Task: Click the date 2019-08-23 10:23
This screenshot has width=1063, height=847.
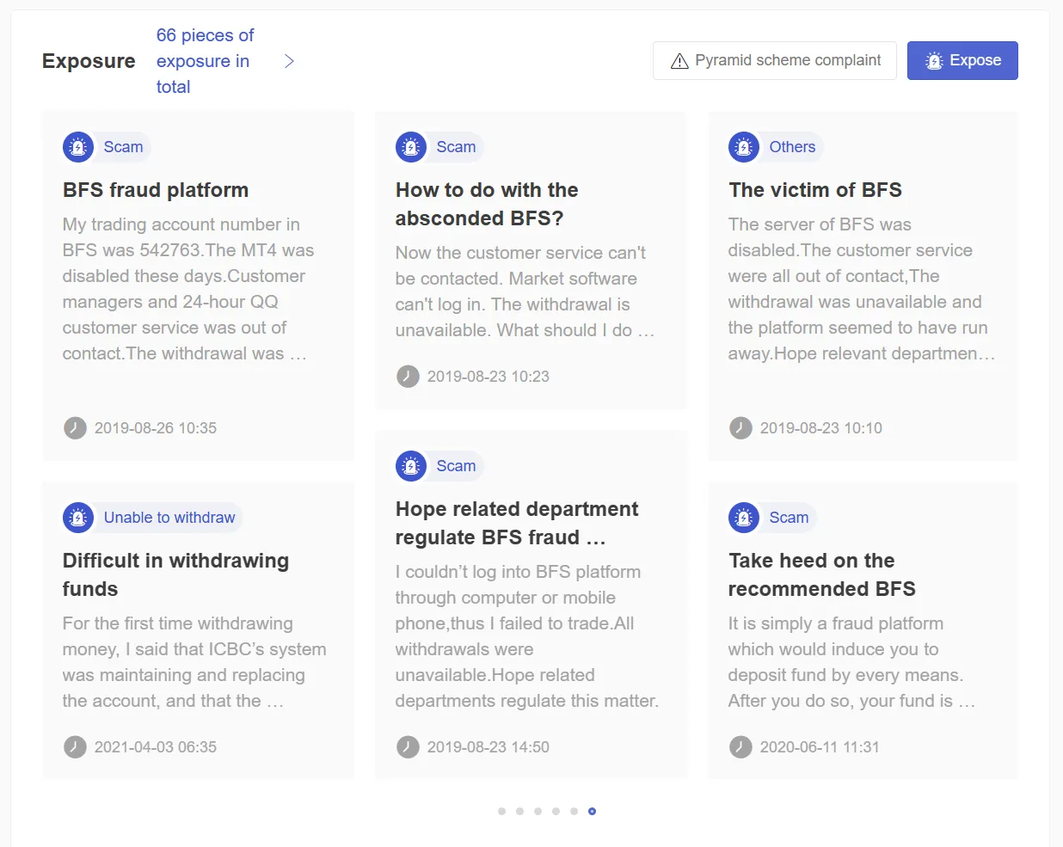Action: pos(488,377)
